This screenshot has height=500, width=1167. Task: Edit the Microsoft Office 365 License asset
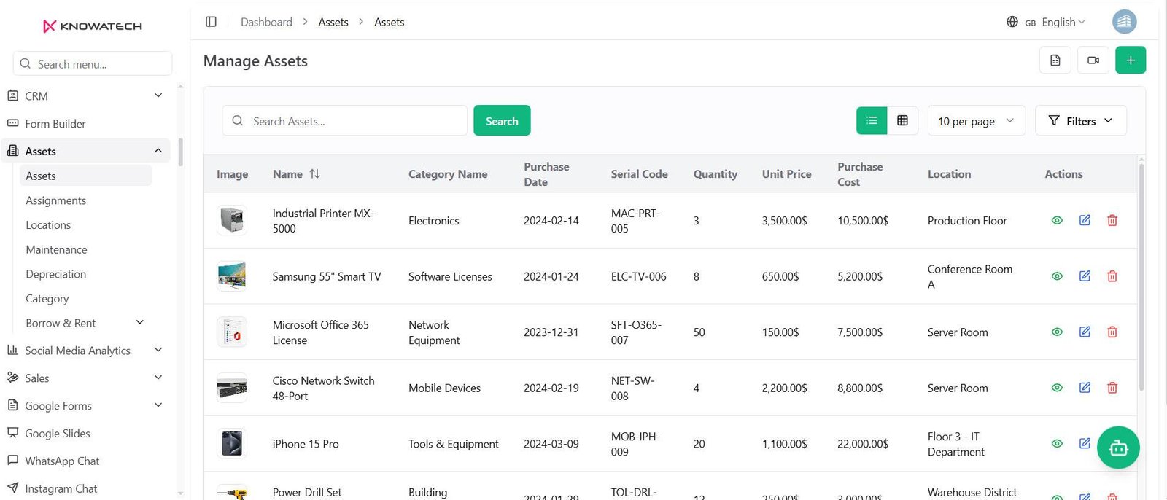1085,332
